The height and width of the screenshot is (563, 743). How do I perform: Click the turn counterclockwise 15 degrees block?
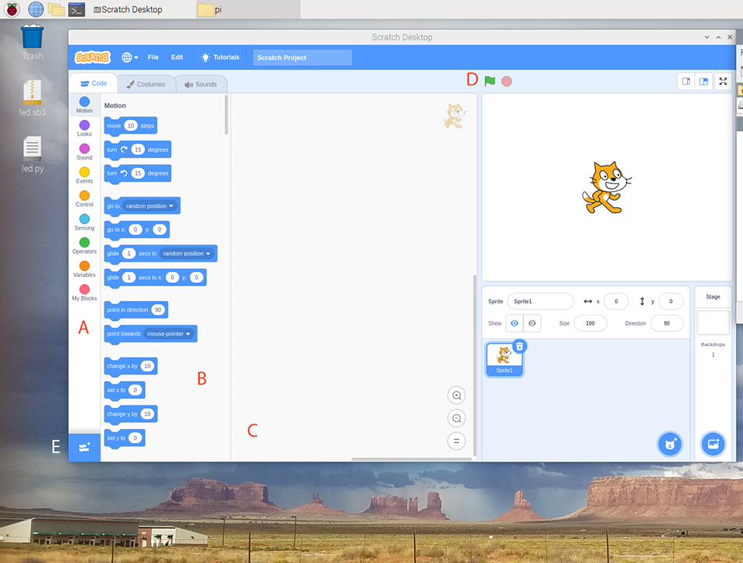[x=138, y=173]
